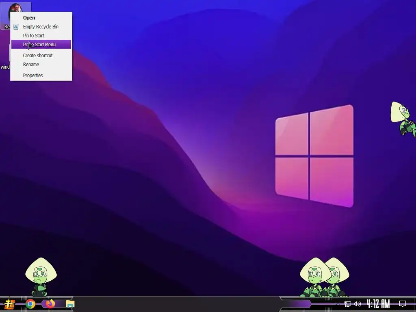Image resolution: width=416 pixels, height=312 pixels.
Task: Open the notification center icon
Action: point(403,304)
